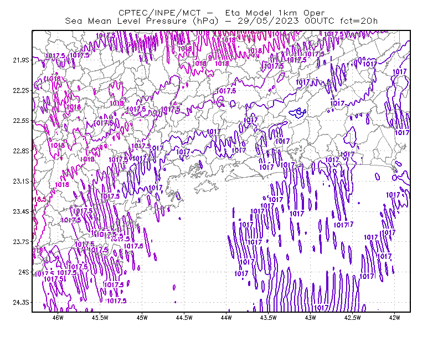Click the 44.5W longitude axis label
This screenshot has height=342, width=443.
pos(184,318)
